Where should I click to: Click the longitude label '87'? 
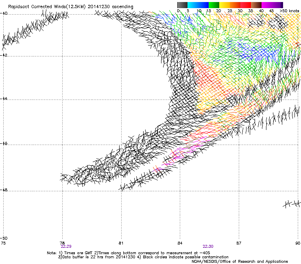coord(239,243)
